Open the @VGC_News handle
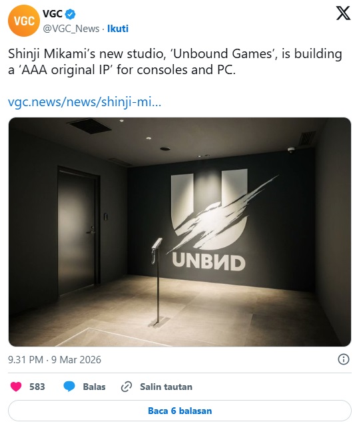The height and width of the screenshot is (426, 357). point(71,29)
